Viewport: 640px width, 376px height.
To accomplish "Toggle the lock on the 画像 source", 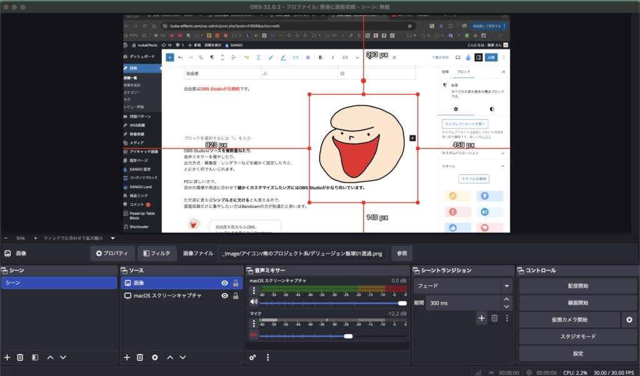I will coord(236,283).
